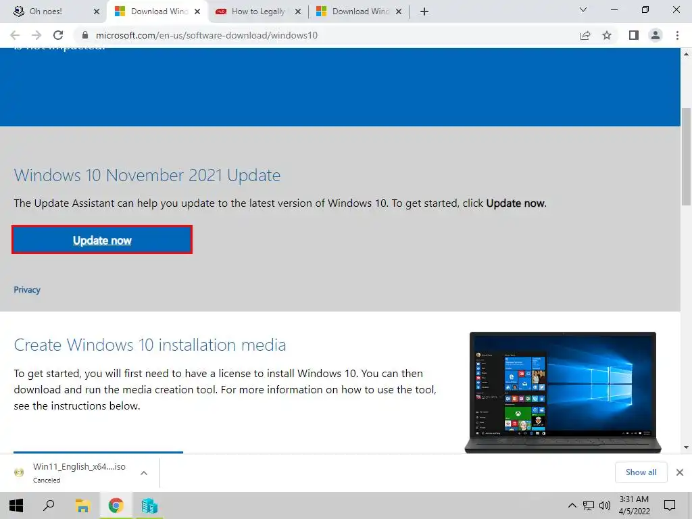This screenshot has width=692, height=519.
Task: Open taskbar search magnifier
Action: [49, 505]
